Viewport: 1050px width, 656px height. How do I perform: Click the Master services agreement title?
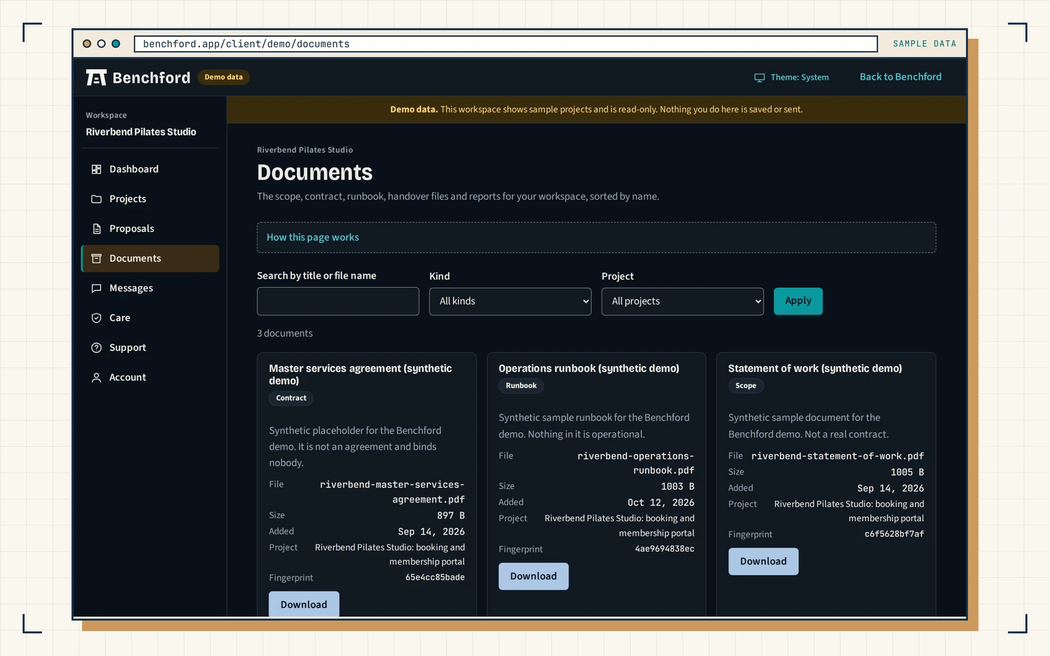coord(360,374)
